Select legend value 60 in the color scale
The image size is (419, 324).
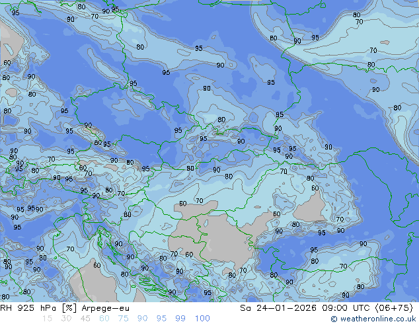point(104,319)
